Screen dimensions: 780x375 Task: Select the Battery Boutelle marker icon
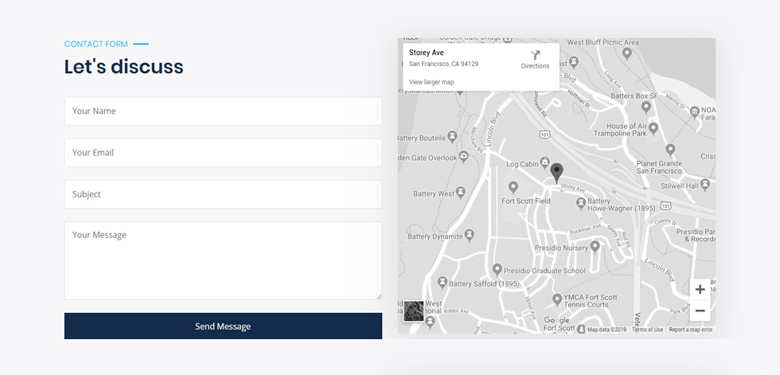[452, 136]
